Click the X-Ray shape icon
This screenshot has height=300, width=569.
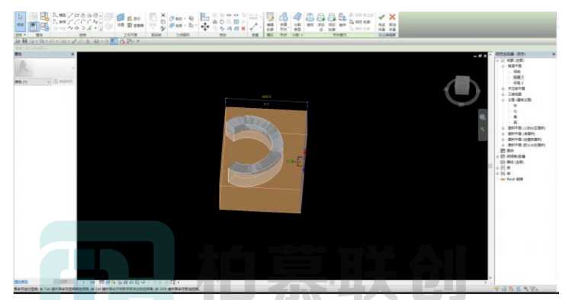pyautogui.click(x=310, y=18)
